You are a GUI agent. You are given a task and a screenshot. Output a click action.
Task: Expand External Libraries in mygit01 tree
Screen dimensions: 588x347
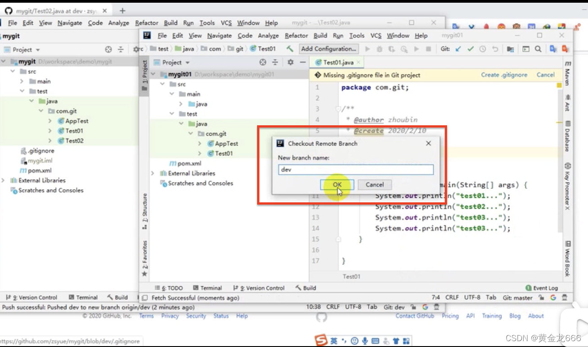(x=153, y=173)
